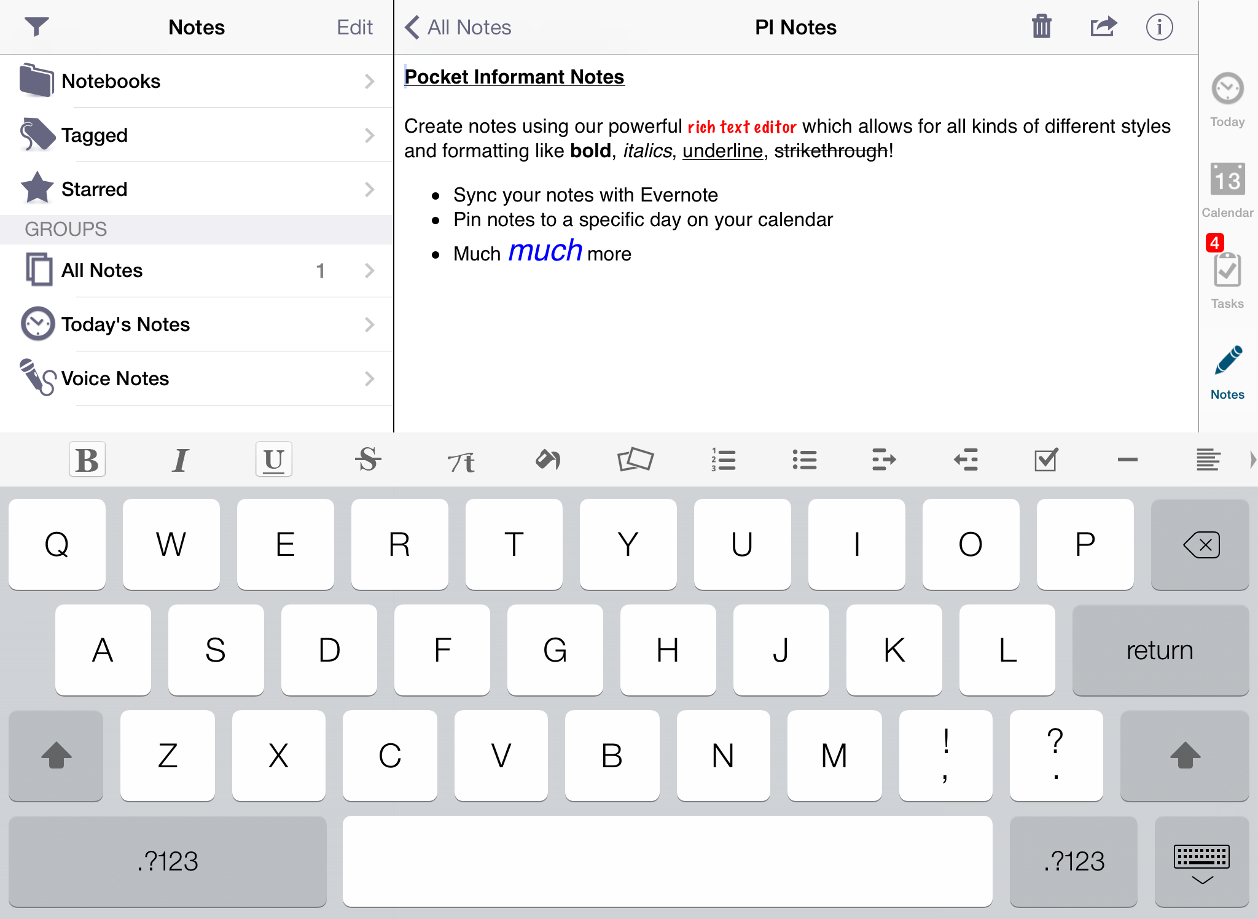1258x919 pixels.
Task: Open Notebooks row
Action: (197, 81)
